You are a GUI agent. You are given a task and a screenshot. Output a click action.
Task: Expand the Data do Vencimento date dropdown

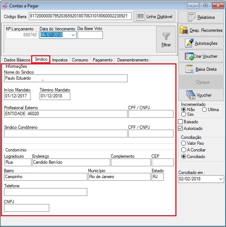click(73, 35)
